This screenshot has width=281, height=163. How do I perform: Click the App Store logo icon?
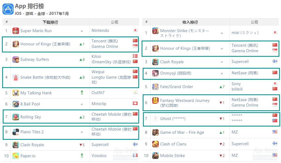coord(8,9)
